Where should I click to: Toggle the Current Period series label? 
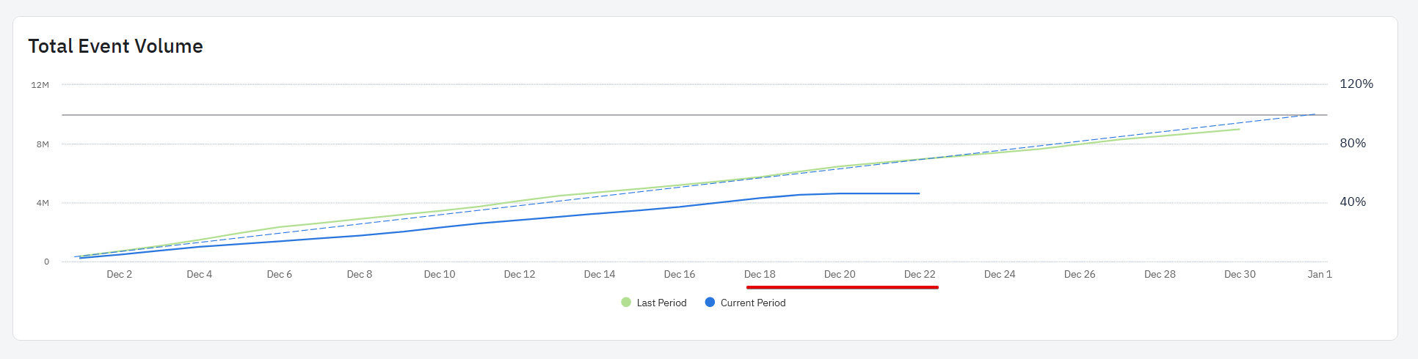(752, 303)
